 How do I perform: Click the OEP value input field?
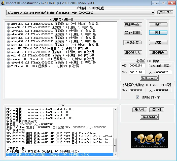(x=137, y=66)
